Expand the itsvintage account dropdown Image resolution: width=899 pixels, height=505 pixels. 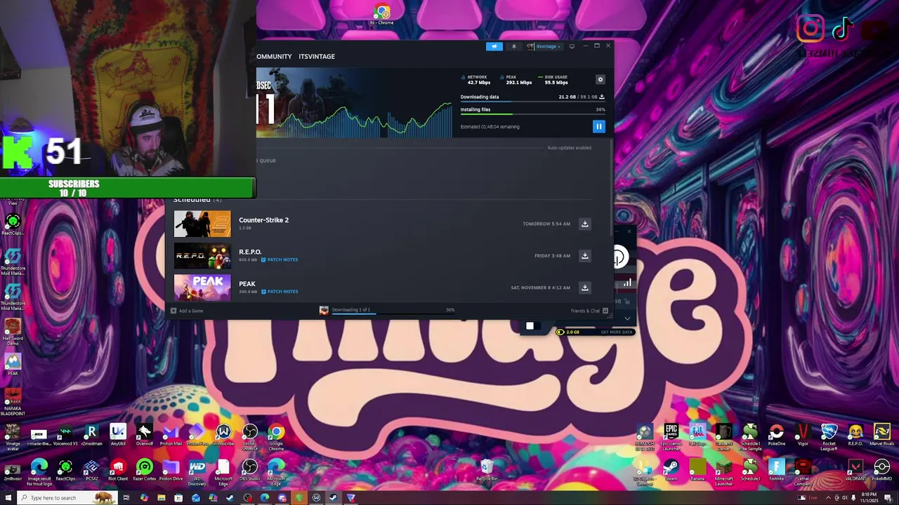tap(544, 46)
